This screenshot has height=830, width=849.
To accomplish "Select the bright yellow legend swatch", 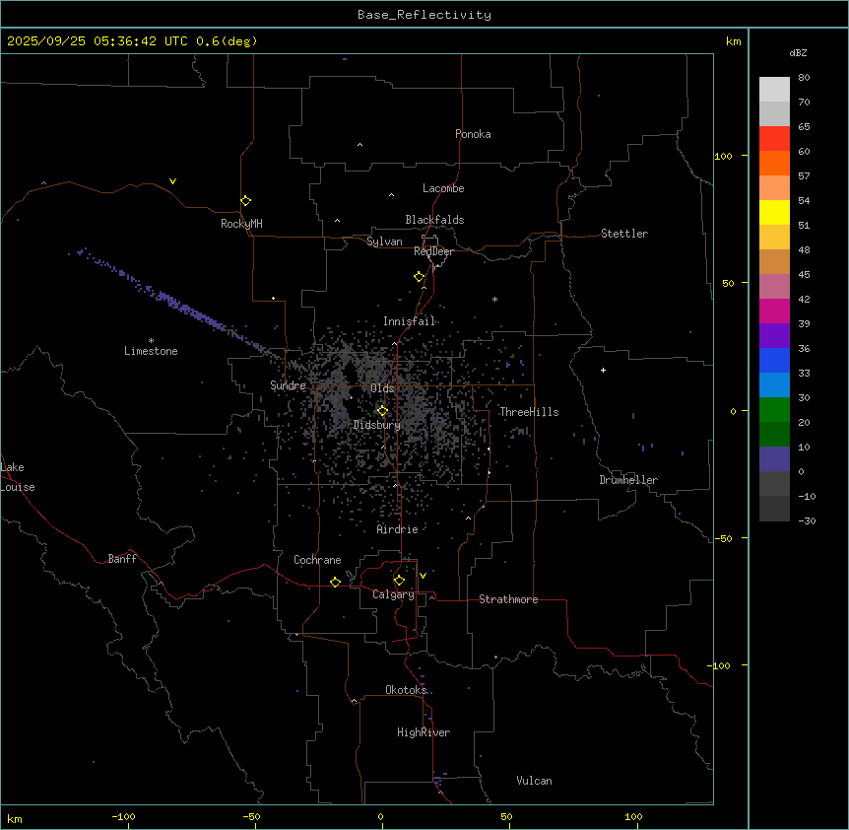I will [774, 212].
